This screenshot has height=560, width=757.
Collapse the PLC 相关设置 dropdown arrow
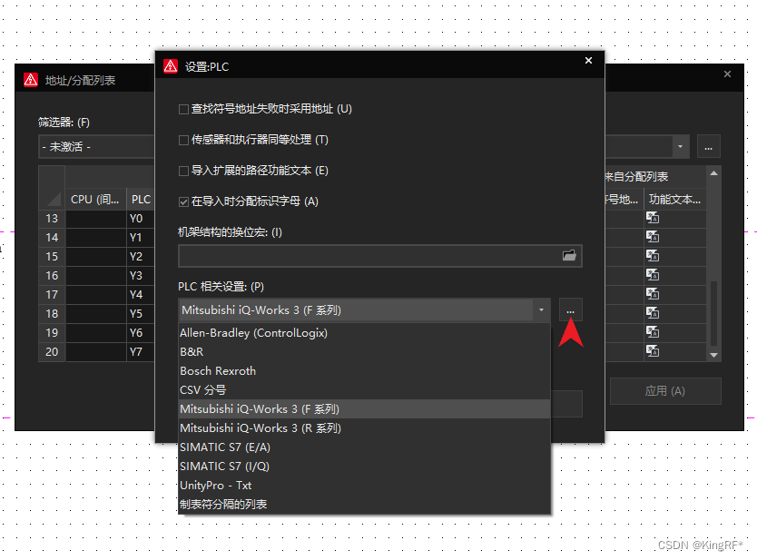542,310
